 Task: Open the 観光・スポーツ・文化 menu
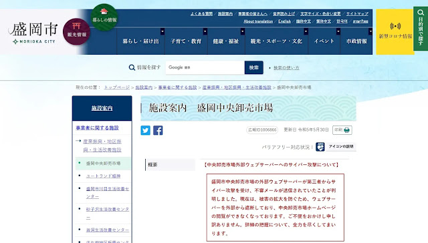[x=276, y=41]
